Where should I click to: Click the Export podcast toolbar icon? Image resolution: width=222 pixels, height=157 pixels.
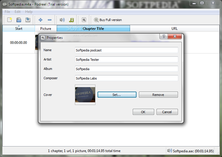(x=28, y=20)
